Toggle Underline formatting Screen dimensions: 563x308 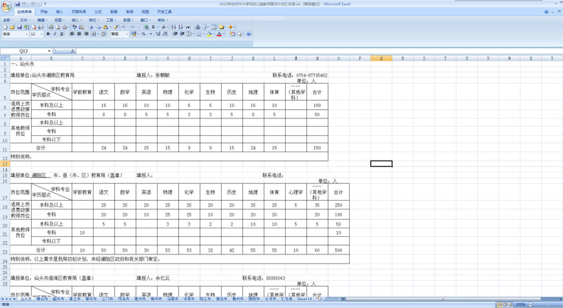point(62,34)
